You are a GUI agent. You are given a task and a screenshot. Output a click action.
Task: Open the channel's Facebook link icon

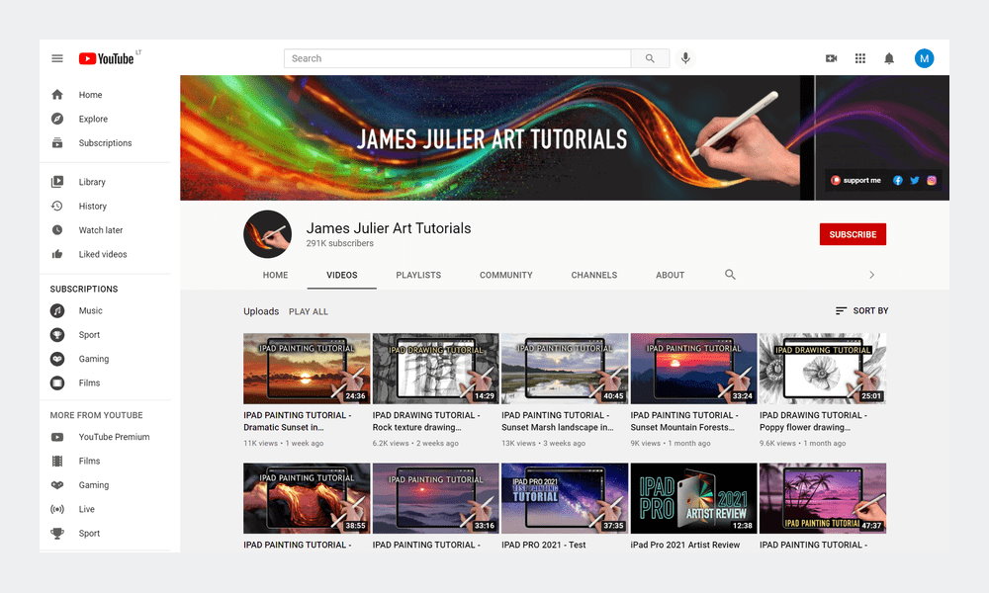(898, 180)
